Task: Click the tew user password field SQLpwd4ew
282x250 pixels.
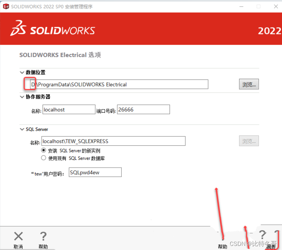Action: point(95,173)
